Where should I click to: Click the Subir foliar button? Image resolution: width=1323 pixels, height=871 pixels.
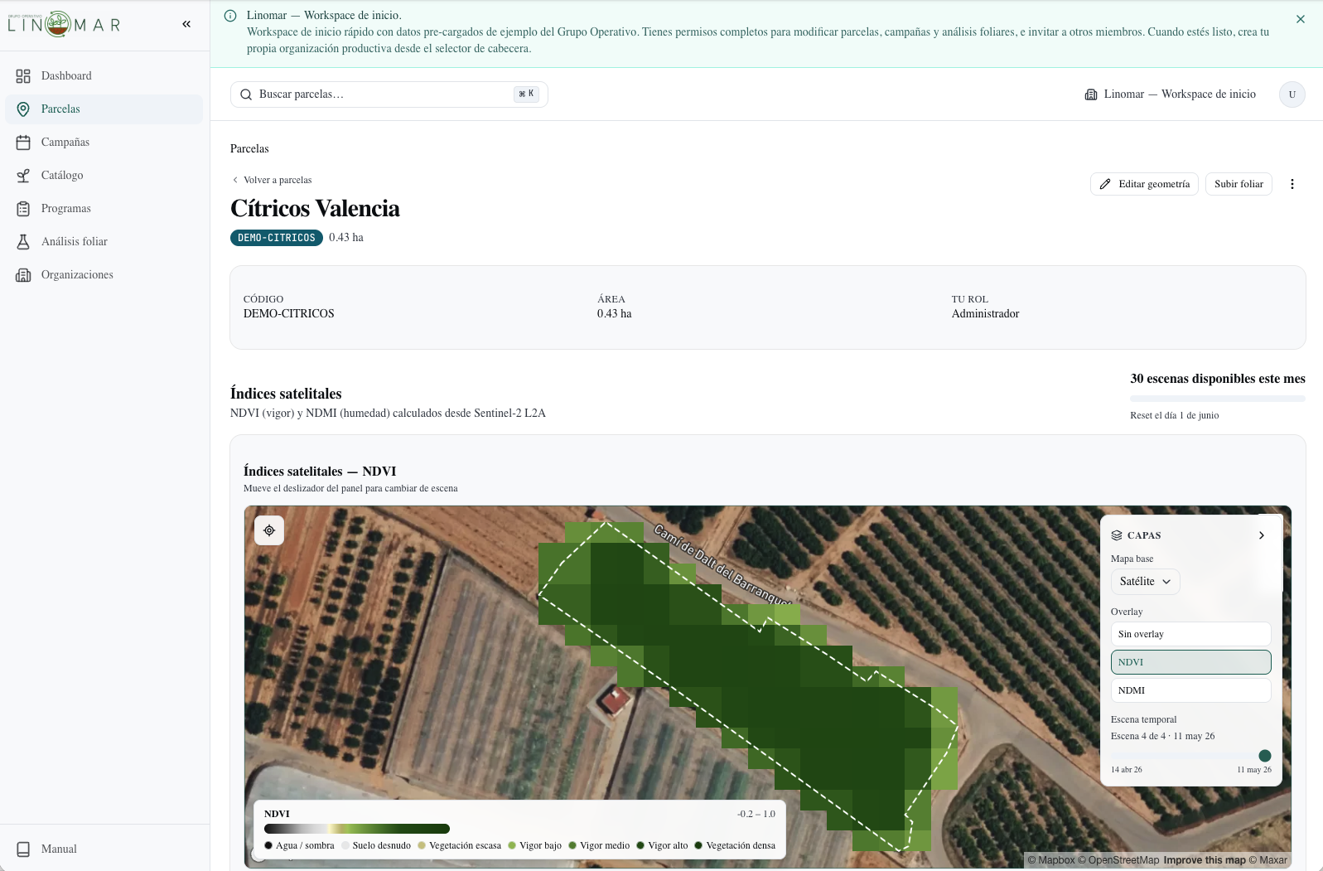1239,184
